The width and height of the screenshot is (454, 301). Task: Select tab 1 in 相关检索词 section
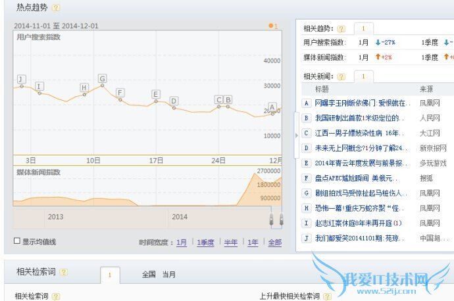[x=110, y=275]
